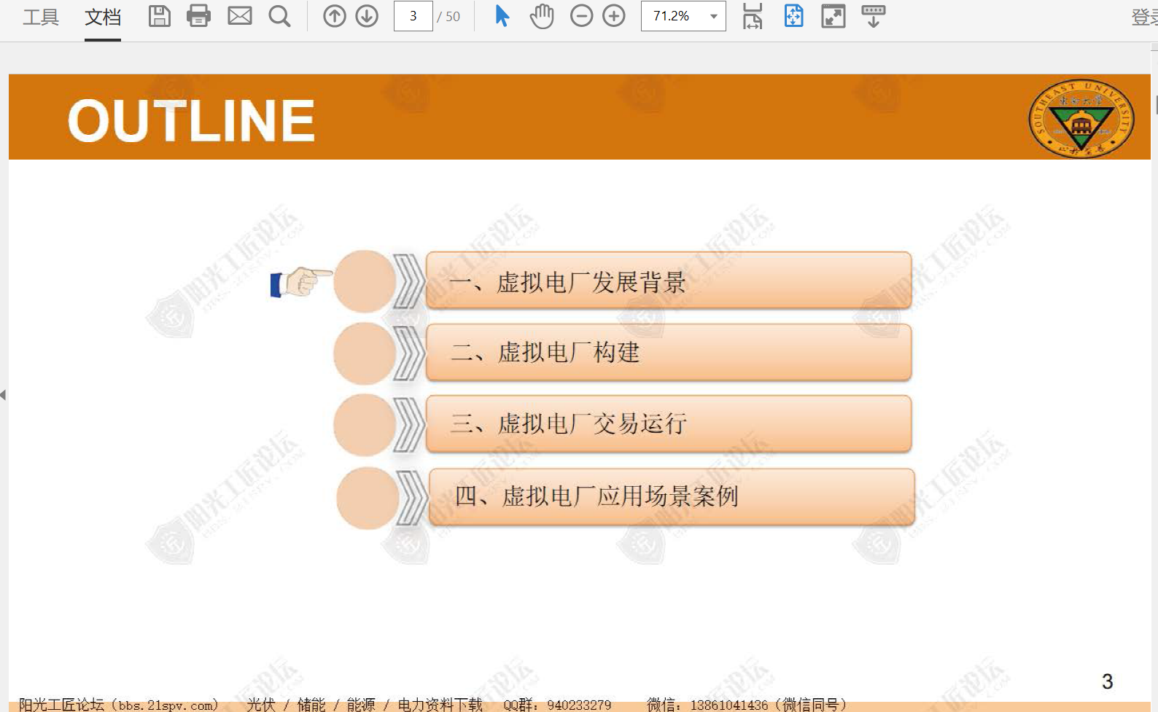1158x712 pixels.
Task: Click the read mode toolbar icon
Action: point(873,16)
